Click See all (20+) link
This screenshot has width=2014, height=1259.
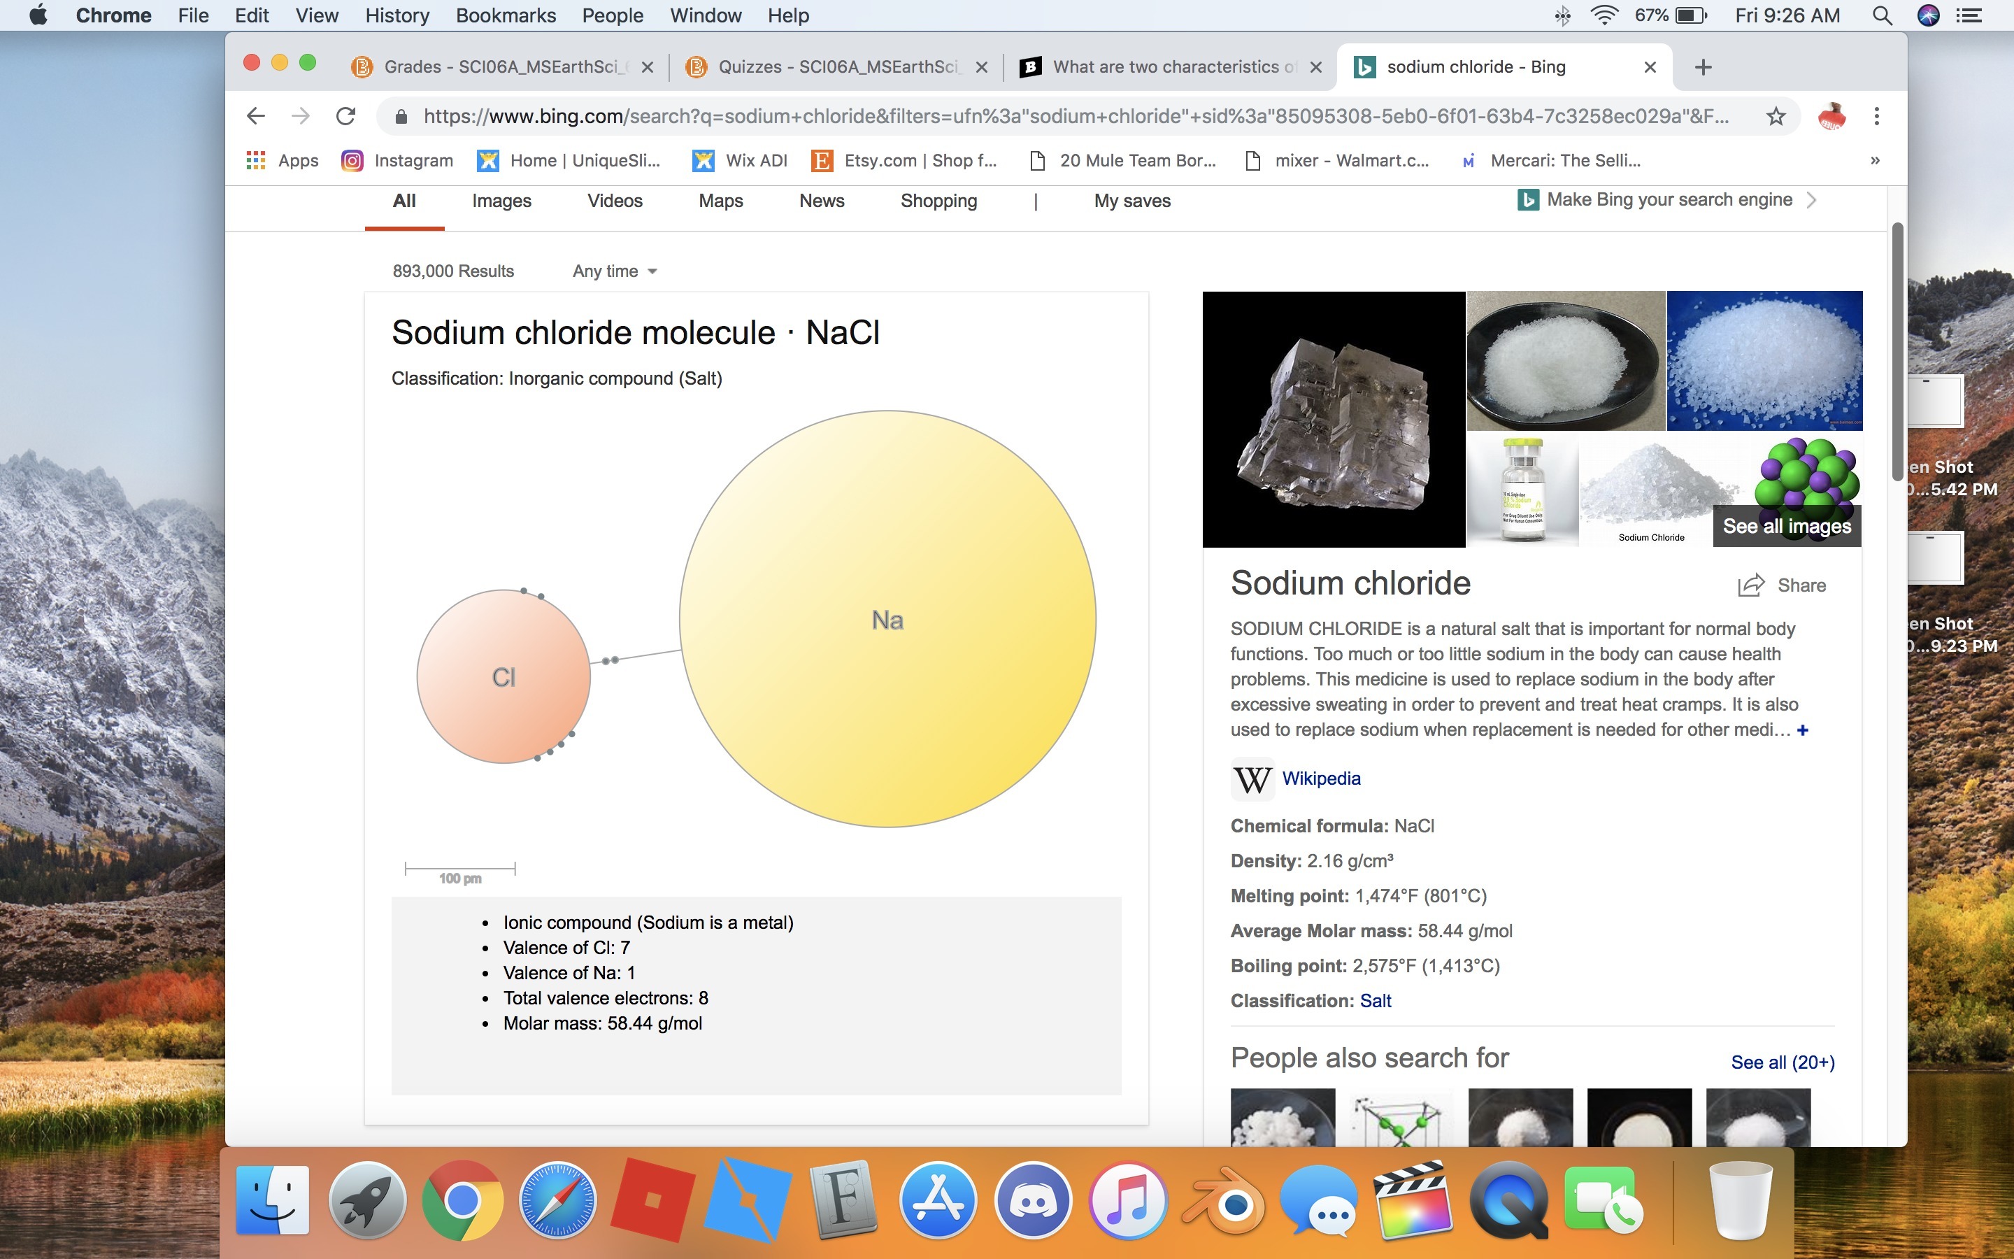1782,1062
